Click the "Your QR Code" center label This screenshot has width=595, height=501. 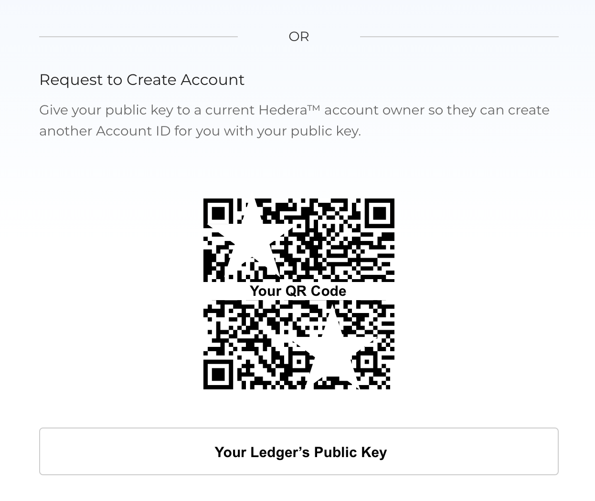[298, 291]
